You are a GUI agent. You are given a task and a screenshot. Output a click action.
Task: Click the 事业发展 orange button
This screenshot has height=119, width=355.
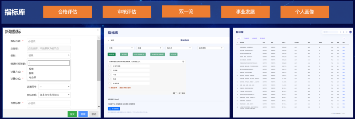(x=246, y=12)
